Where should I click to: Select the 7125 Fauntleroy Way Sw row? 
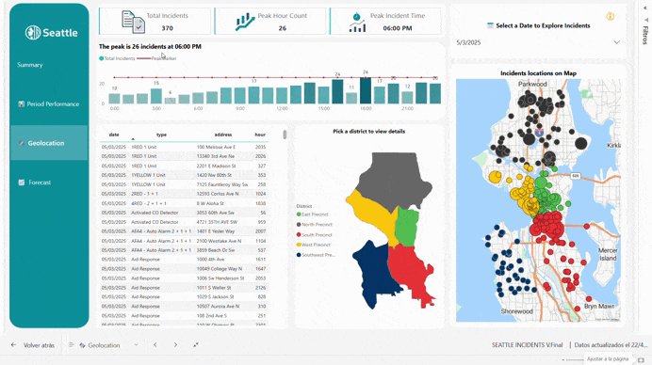184,184
